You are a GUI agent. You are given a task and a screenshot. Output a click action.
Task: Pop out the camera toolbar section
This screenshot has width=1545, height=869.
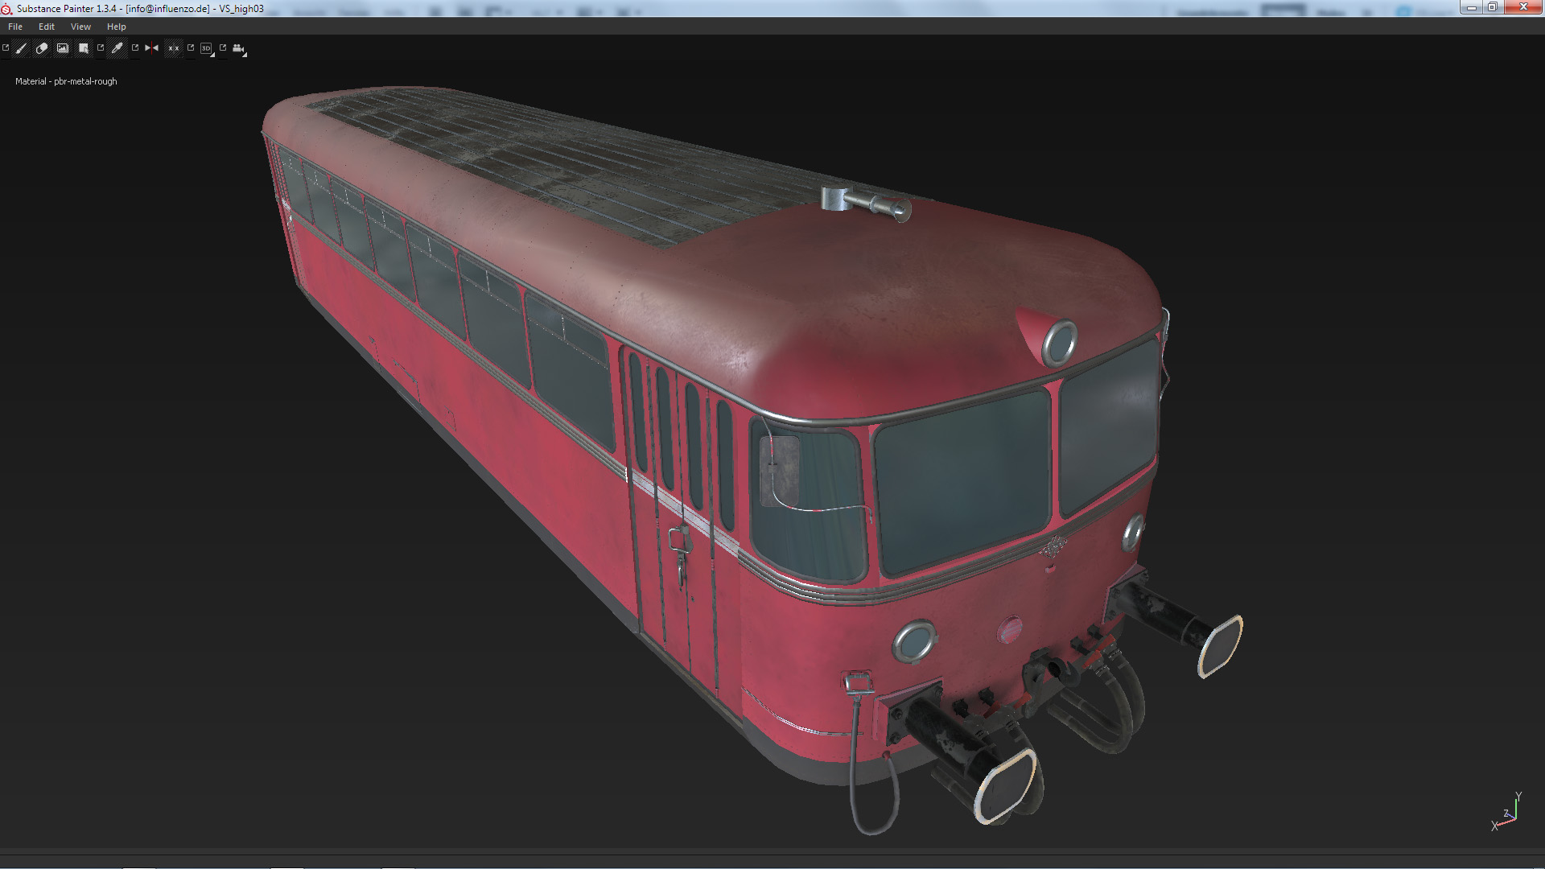(223, 47)
